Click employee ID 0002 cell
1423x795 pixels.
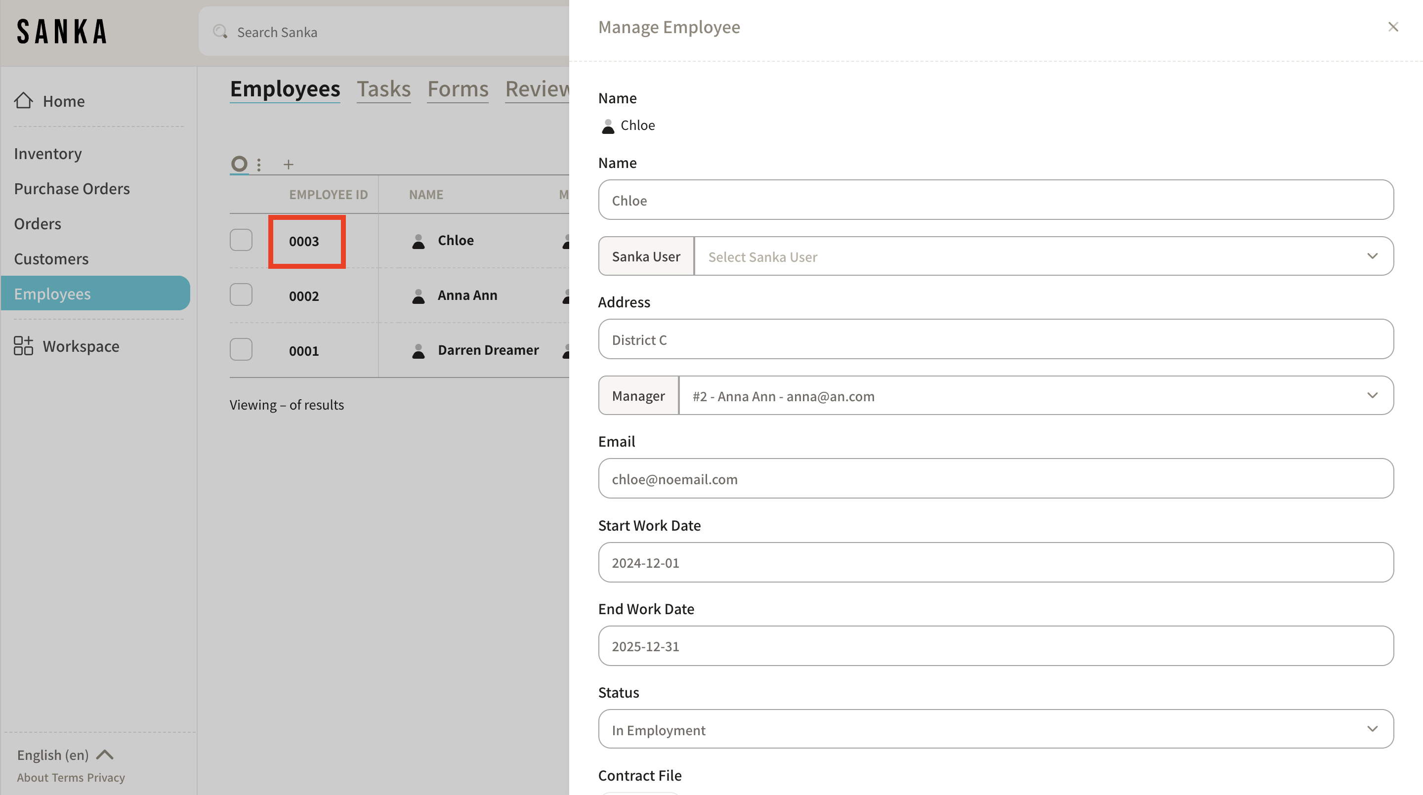click(304, 296)
